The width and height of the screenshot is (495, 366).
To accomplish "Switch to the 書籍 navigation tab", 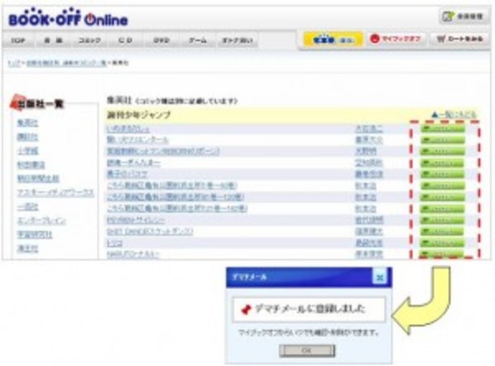I will click(x=53, y=40).
